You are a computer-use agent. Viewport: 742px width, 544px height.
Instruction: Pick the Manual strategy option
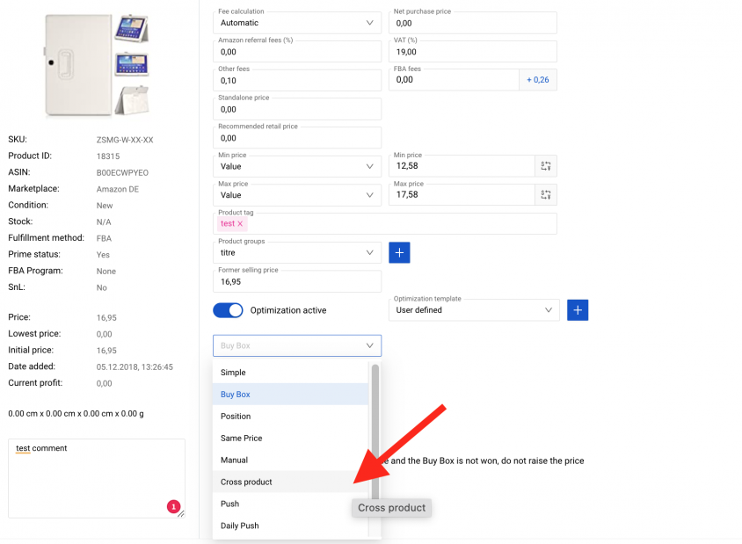coord(290,460)
